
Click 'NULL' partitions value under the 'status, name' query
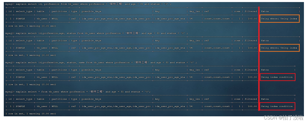tap(55, 77)
